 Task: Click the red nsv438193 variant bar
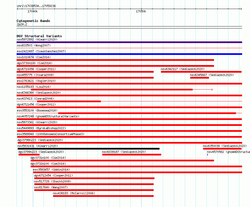103,196
